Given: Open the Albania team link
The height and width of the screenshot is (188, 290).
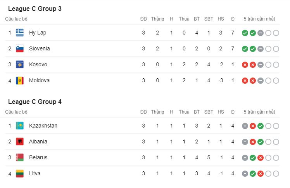Looking at the screenshot, I should 38,141.
